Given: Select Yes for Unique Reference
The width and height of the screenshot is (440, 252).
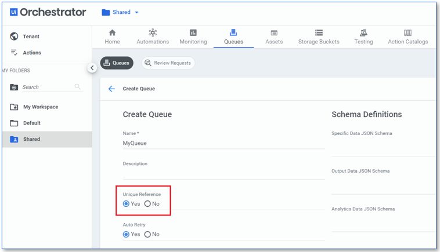Looking at the screenshot, I should 127,204.
